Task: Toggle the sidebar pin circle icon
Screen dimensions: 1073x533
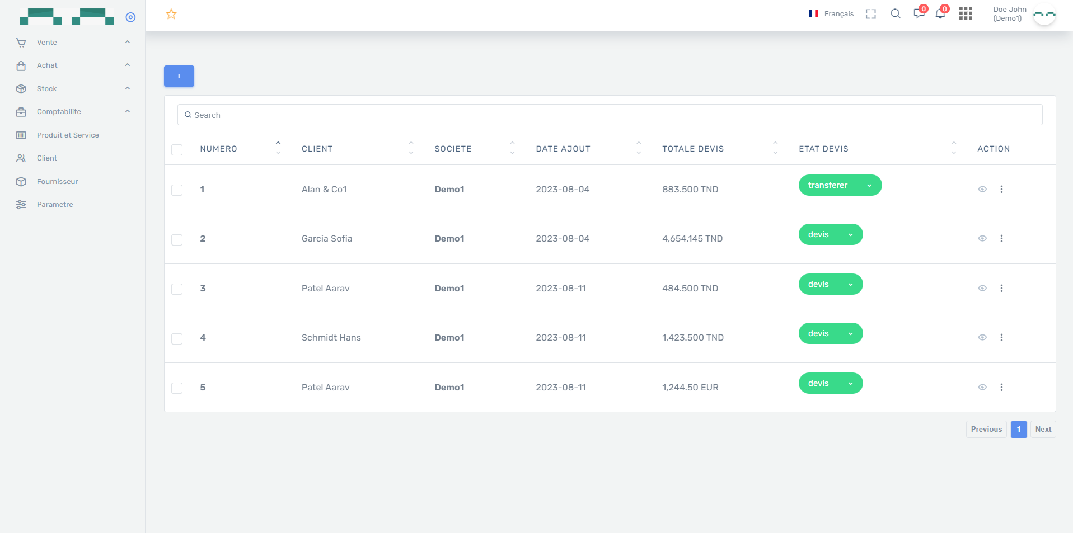Action: (130, 17)
